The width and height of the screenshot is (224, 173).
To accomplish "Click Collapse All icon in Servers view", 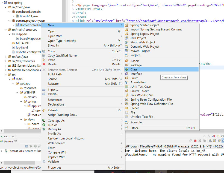I will click(x=26, y=146).
